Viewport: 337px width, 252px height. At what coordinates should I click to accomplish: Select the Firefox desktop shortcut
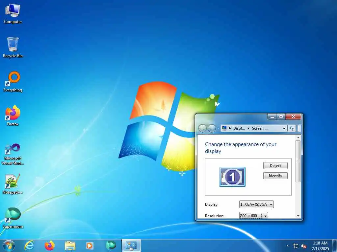(13, 116)
